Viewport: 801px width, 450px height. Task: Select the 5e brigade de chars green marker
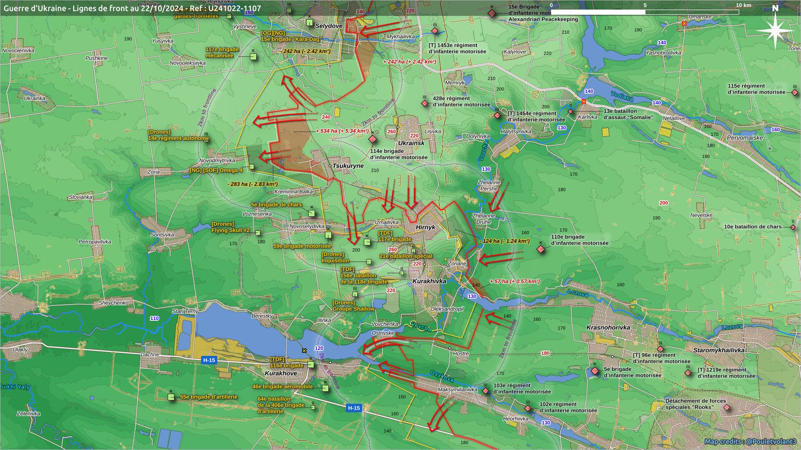click(312, 213)
